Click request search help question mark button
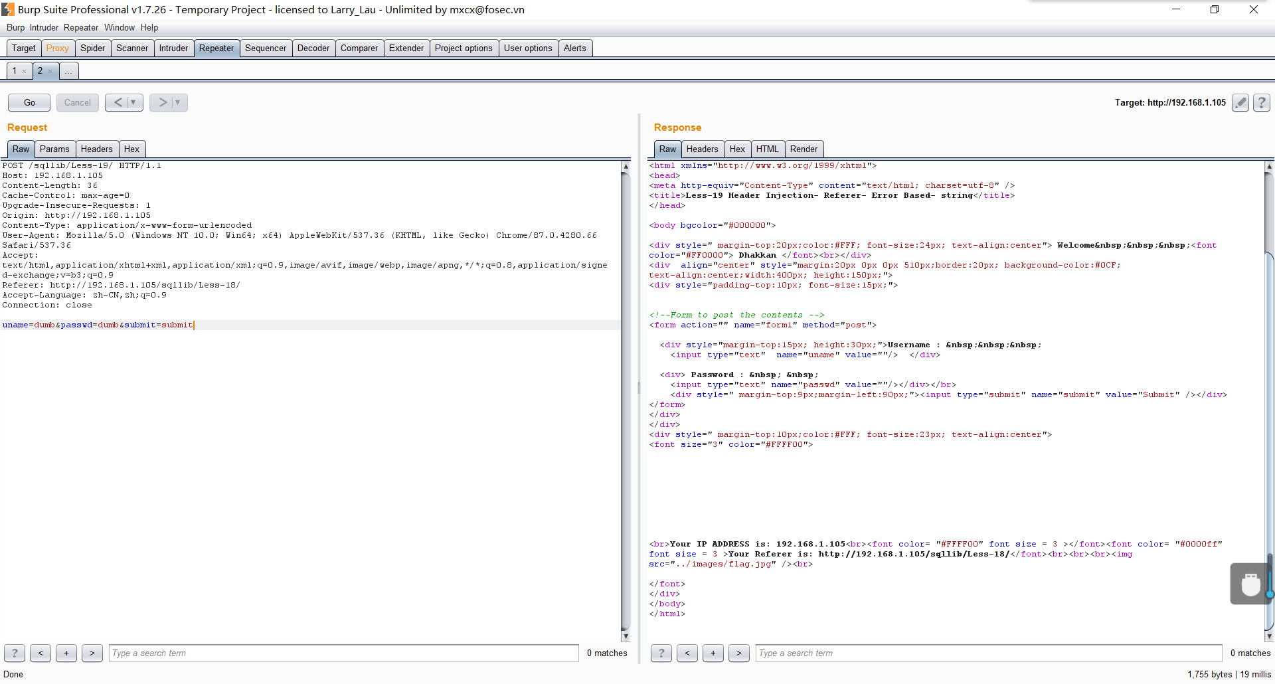1275x684 pixels. pos(15,653)
